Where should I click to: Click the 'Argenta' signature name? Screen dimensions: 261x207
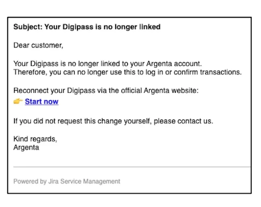coord(27,147)
